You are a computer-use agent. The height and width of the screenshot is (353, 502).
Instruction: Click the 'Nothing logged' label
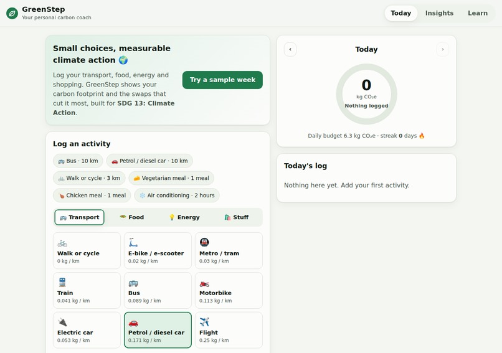(x=367, y=106)
